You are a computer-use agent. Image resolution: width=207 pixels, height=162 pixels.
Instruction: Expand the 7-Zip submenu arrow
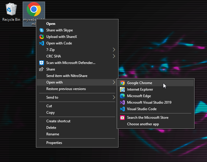pyautogui.click(x=114, y=50)
